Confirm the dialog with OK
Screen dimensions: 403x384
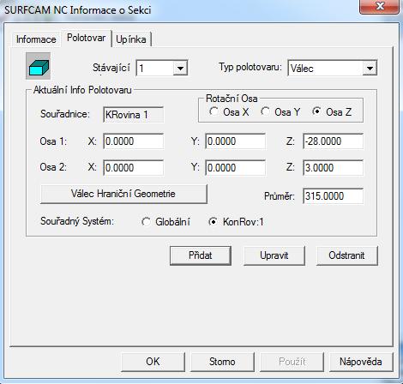click(x=153, y=362)
